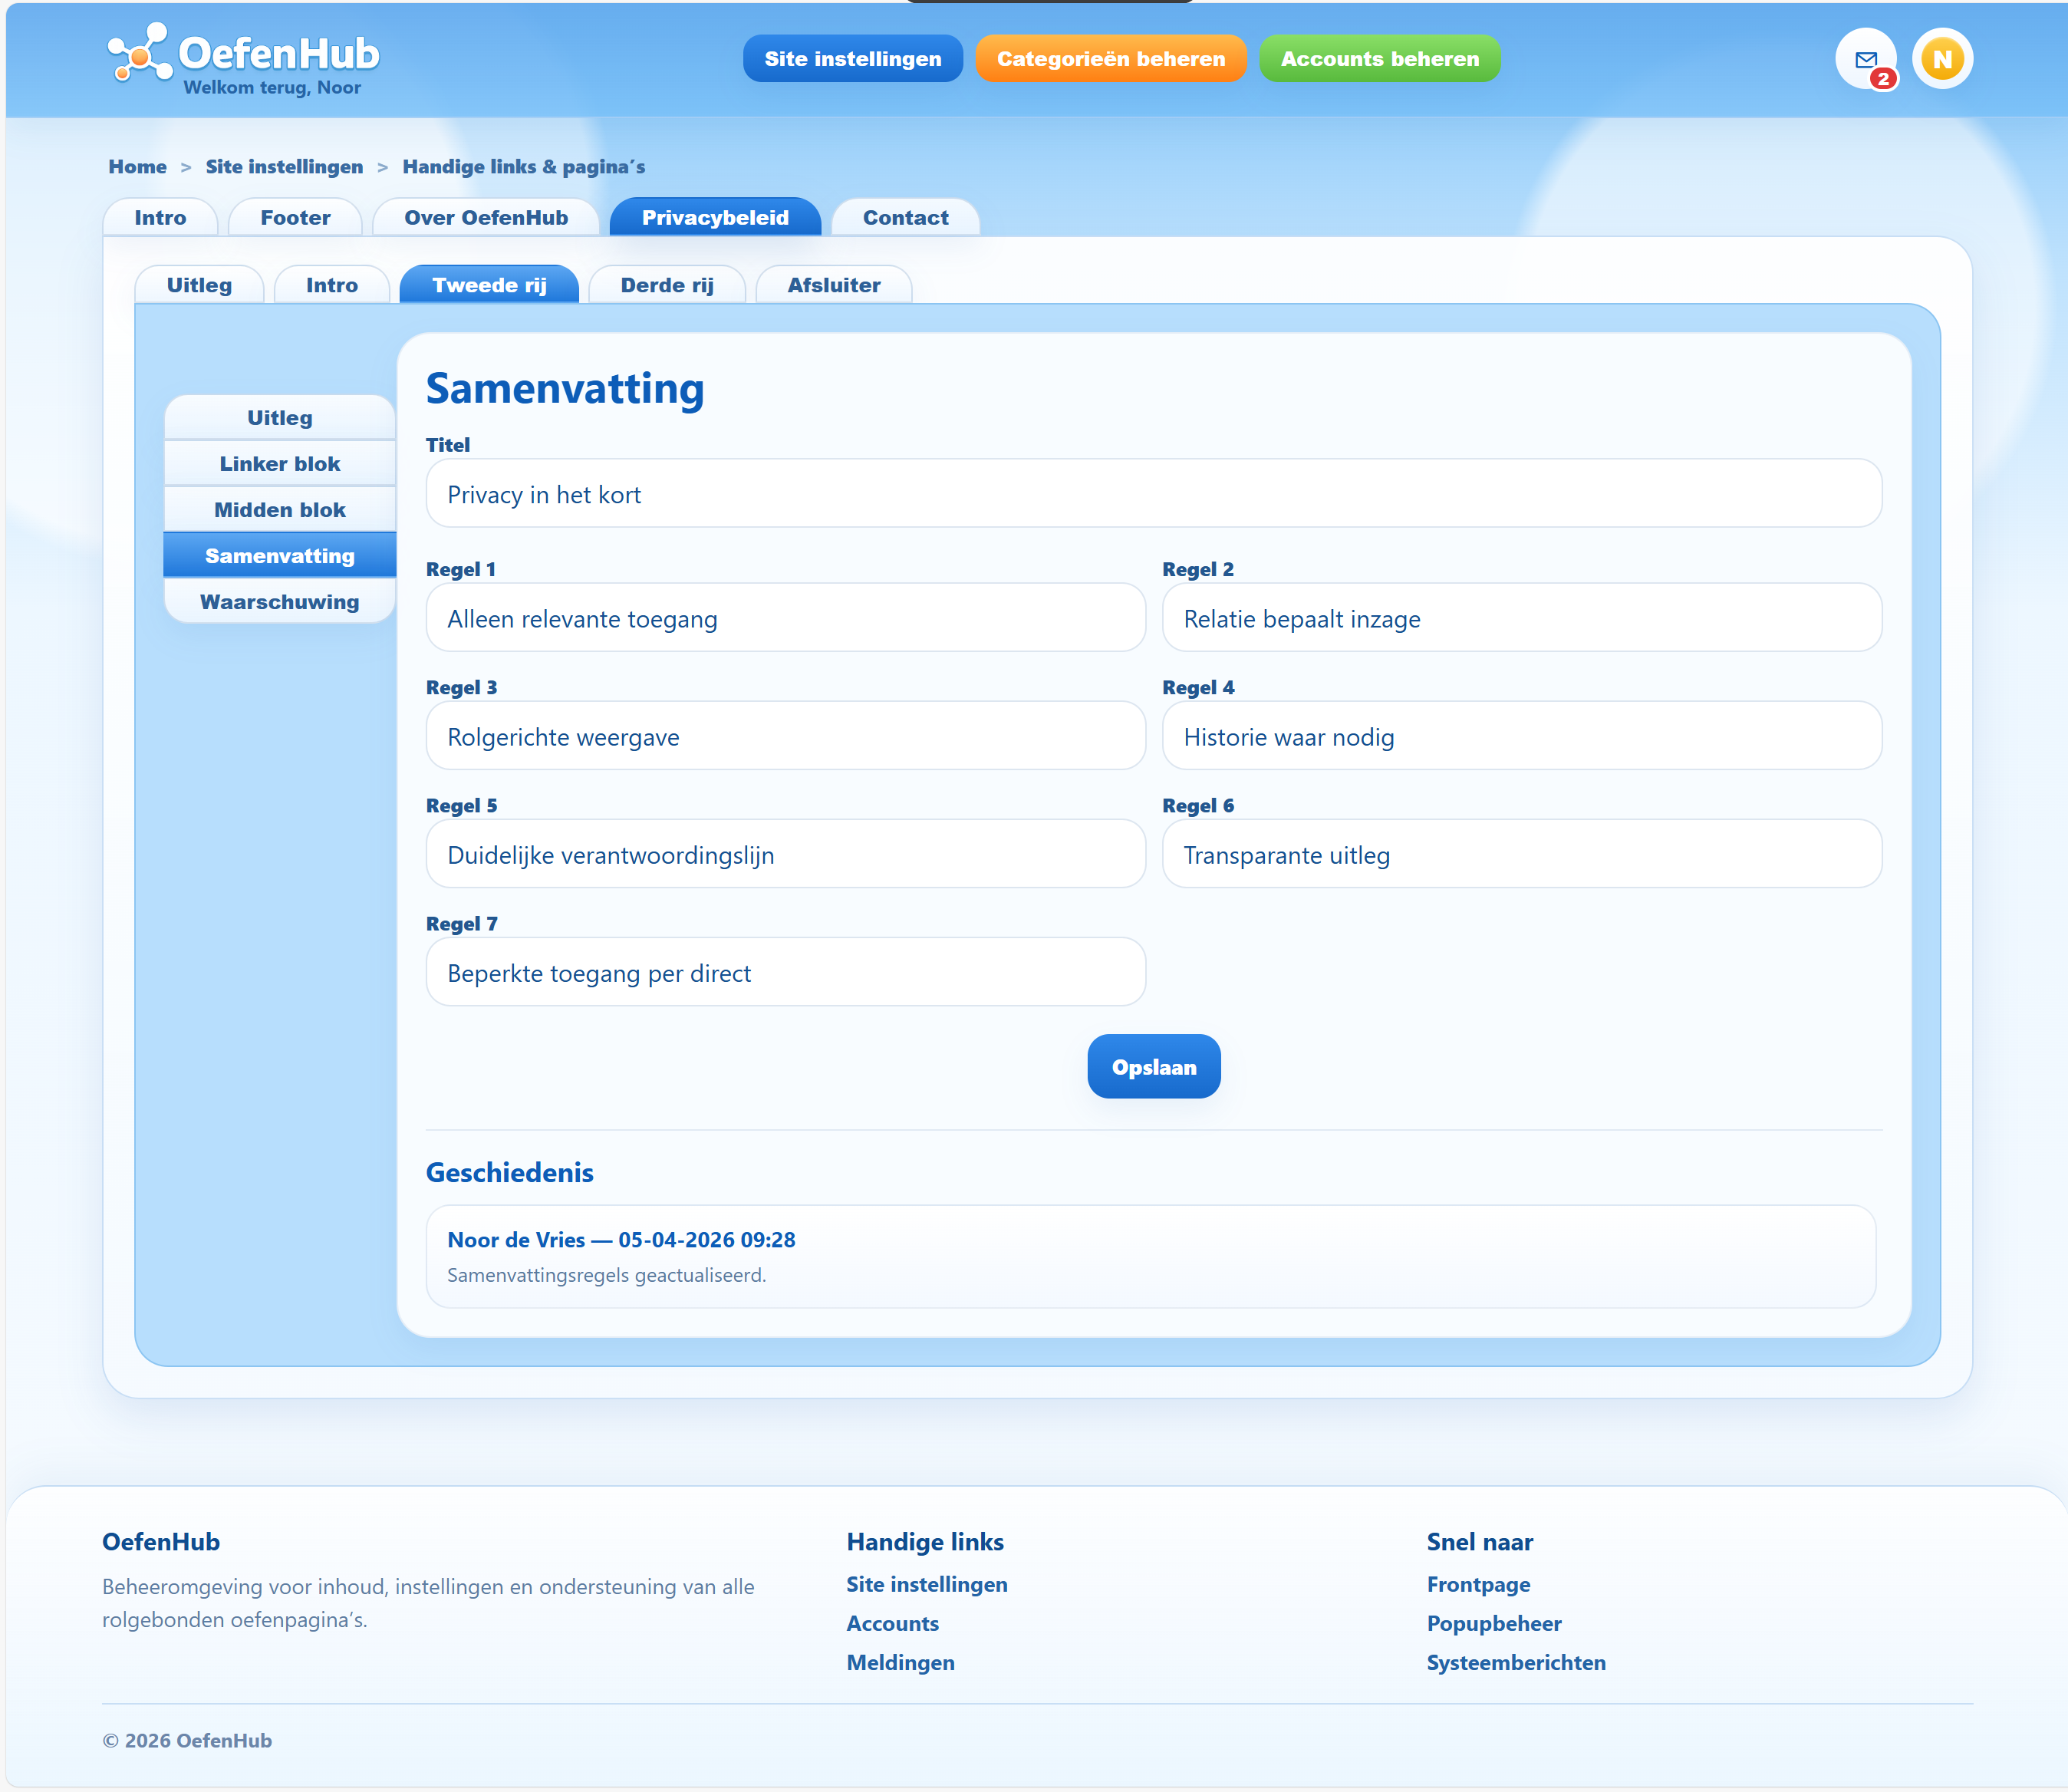Click the Samenvattingsregels geactualiseerd text

point(606,1276)
